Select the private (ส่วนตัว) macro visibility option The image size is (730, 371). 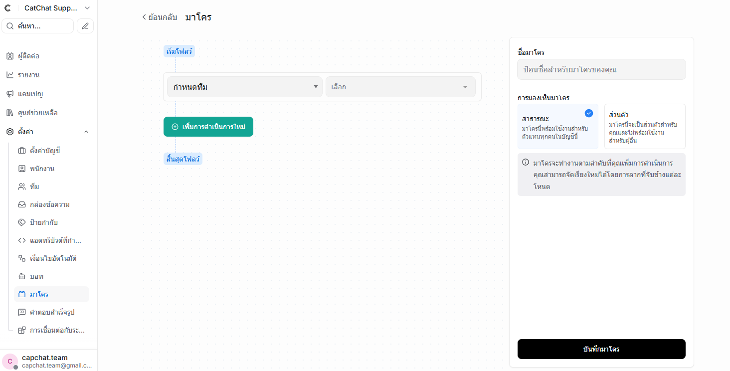coord(644,127)
